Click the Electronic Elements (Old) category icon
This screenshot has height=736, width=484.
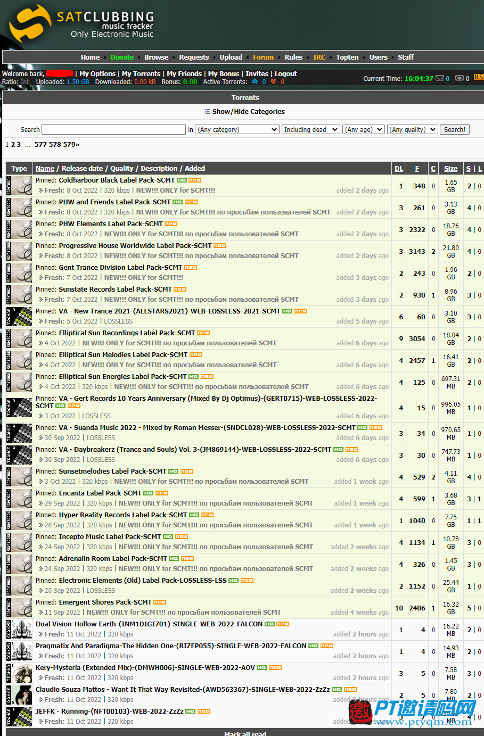point(19,586)
